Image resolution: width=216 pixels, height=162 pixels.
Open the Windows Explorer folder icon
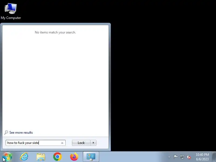[x=41, y=157]
